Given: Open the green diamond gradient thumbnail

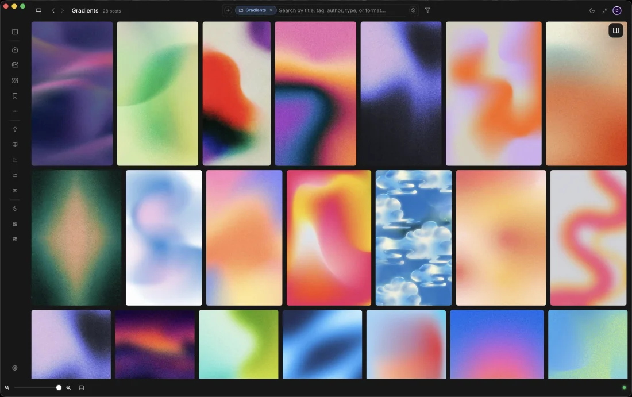Looking at the screenshot, I should pyautogui.click(x=76, y=238).
